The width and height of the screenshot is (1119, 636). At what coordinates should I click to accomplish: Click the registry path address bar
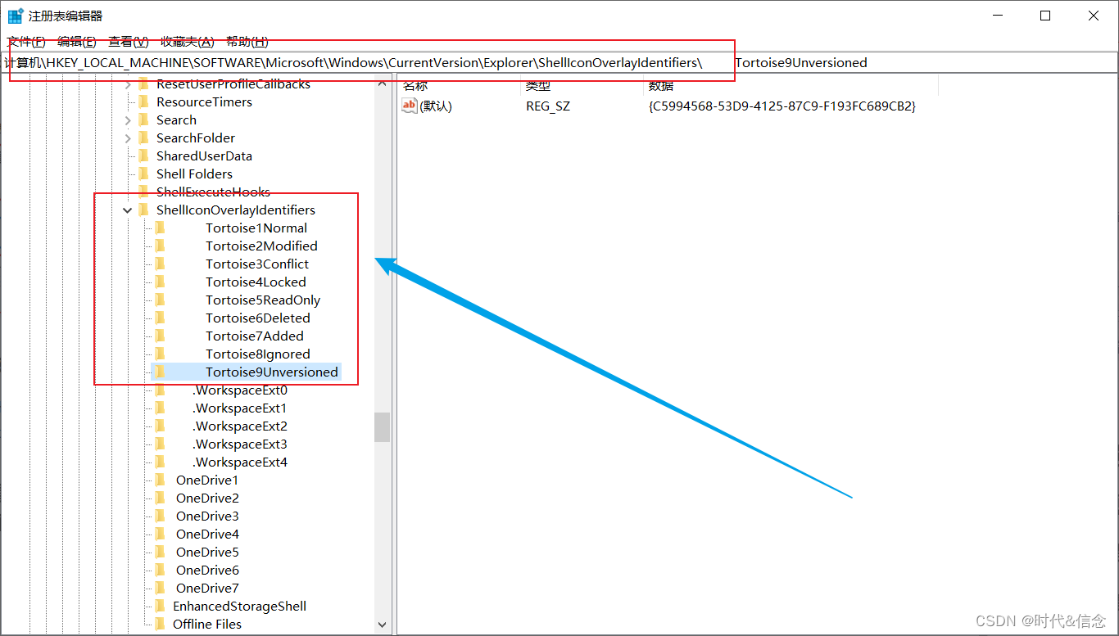click(x=559, y=62)
